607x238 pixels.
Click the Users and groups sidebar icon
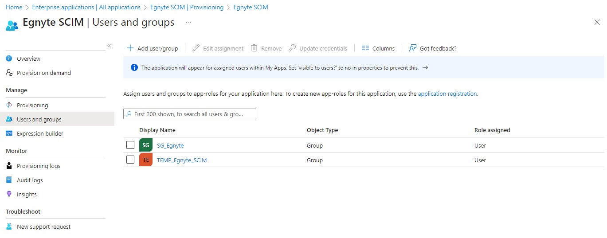9,119
